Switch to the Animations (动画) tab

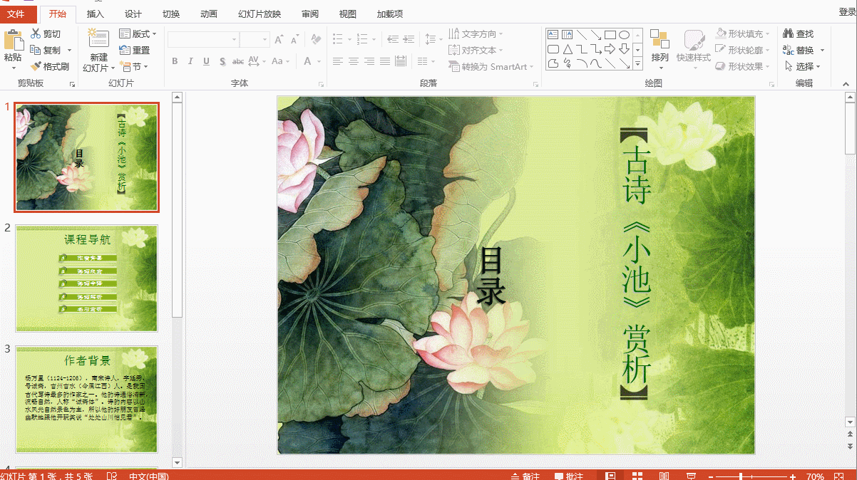pos(209,14)
